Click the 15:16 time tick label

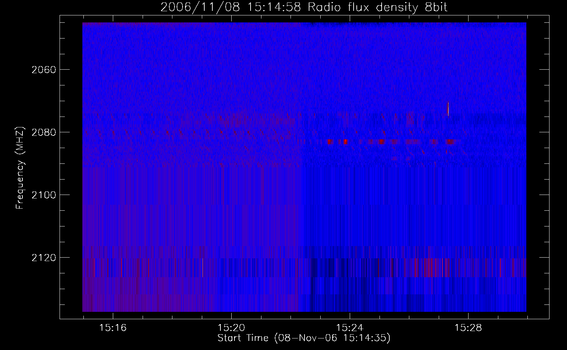click(x=113, y=328)
